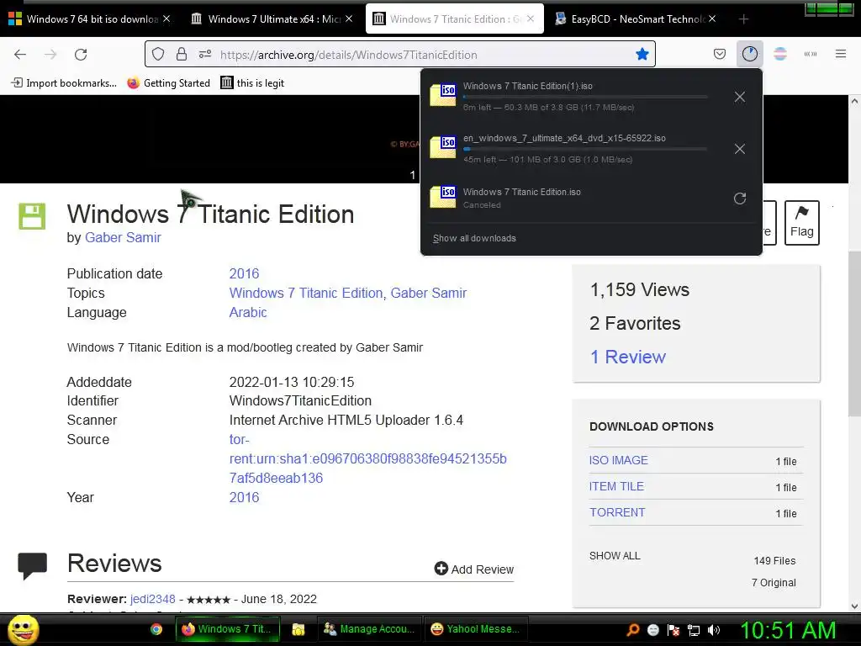Click the site security padlock icon
Image resolution: width=861 pixels, height=646 pixels.
coord(182,55)
